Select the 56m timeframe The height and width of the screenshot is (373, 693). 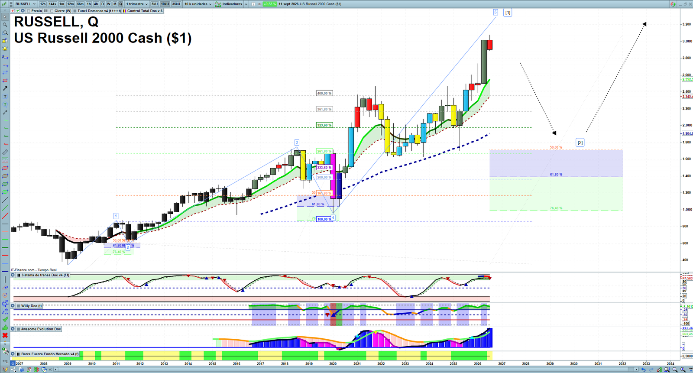80,4
